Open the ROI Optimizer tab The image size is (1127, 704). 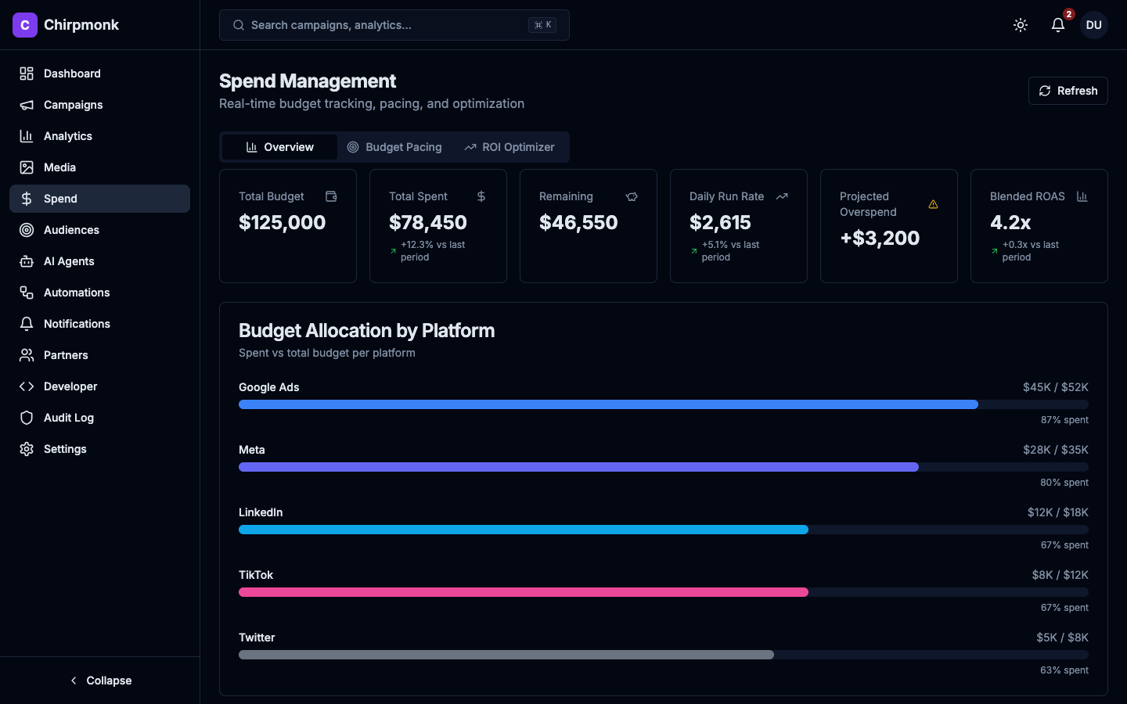[x=509, y=147]
